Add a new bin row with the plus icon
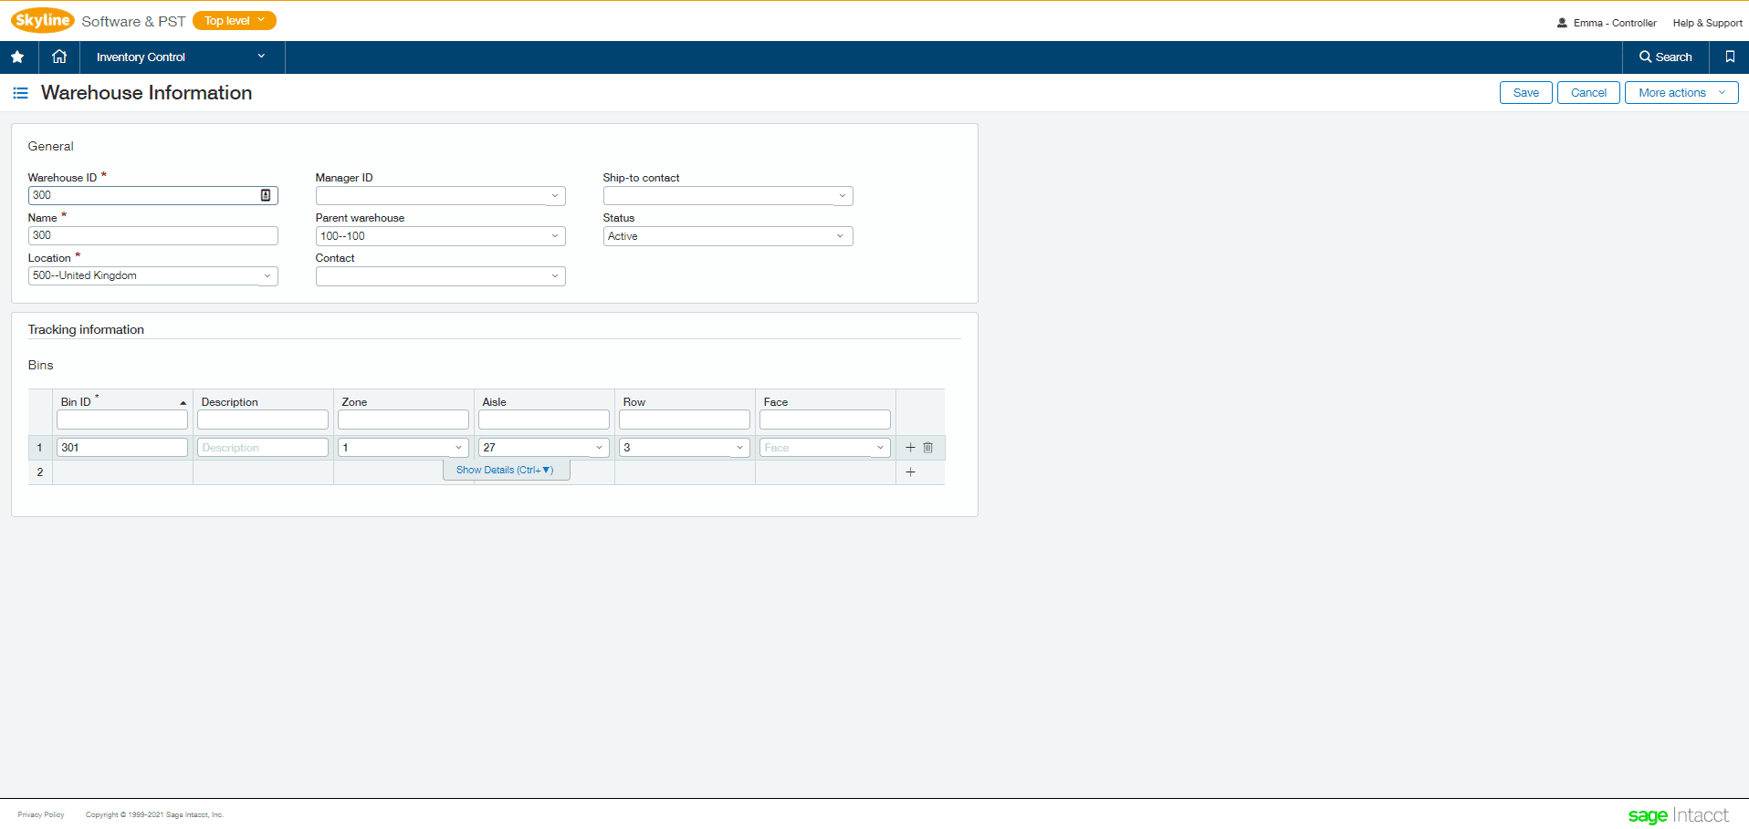 click(910, 471)
